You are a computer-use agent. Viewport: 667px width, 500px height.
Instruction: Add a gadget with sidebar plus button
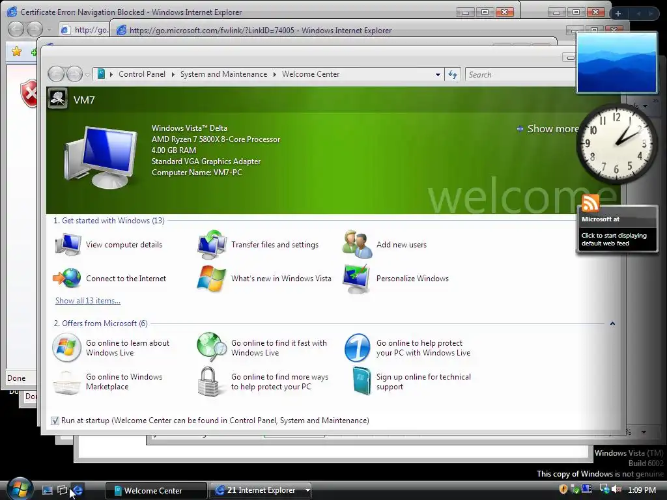(618, 14)
